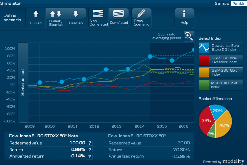Click blue data point at start of 2011
247x165 pixels.
pyautogui.click(x=62, y=82)
